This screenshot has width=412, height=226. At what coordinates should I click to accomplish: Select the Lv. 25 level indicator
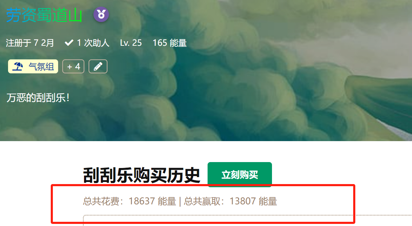[x=131, y=43]
